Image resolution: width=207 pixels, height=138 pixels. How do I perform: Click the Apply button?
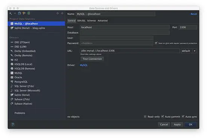177,125
